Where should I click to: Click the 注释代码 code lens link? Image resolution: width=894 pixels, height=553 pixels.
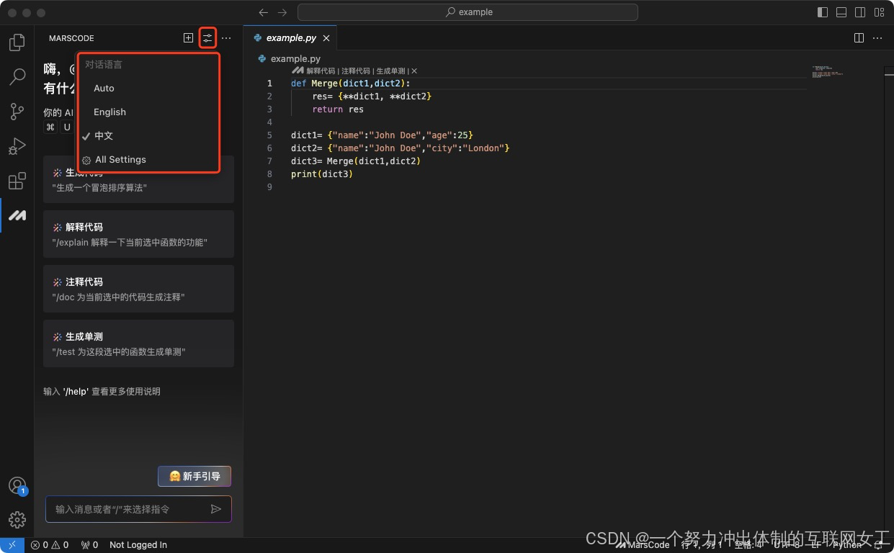tap(356, 71)
